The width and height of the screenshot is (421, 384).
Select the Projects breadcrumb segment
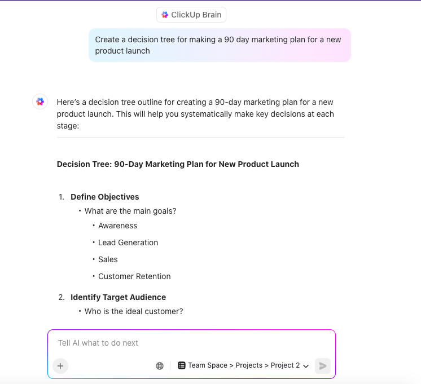coord(249,365)
